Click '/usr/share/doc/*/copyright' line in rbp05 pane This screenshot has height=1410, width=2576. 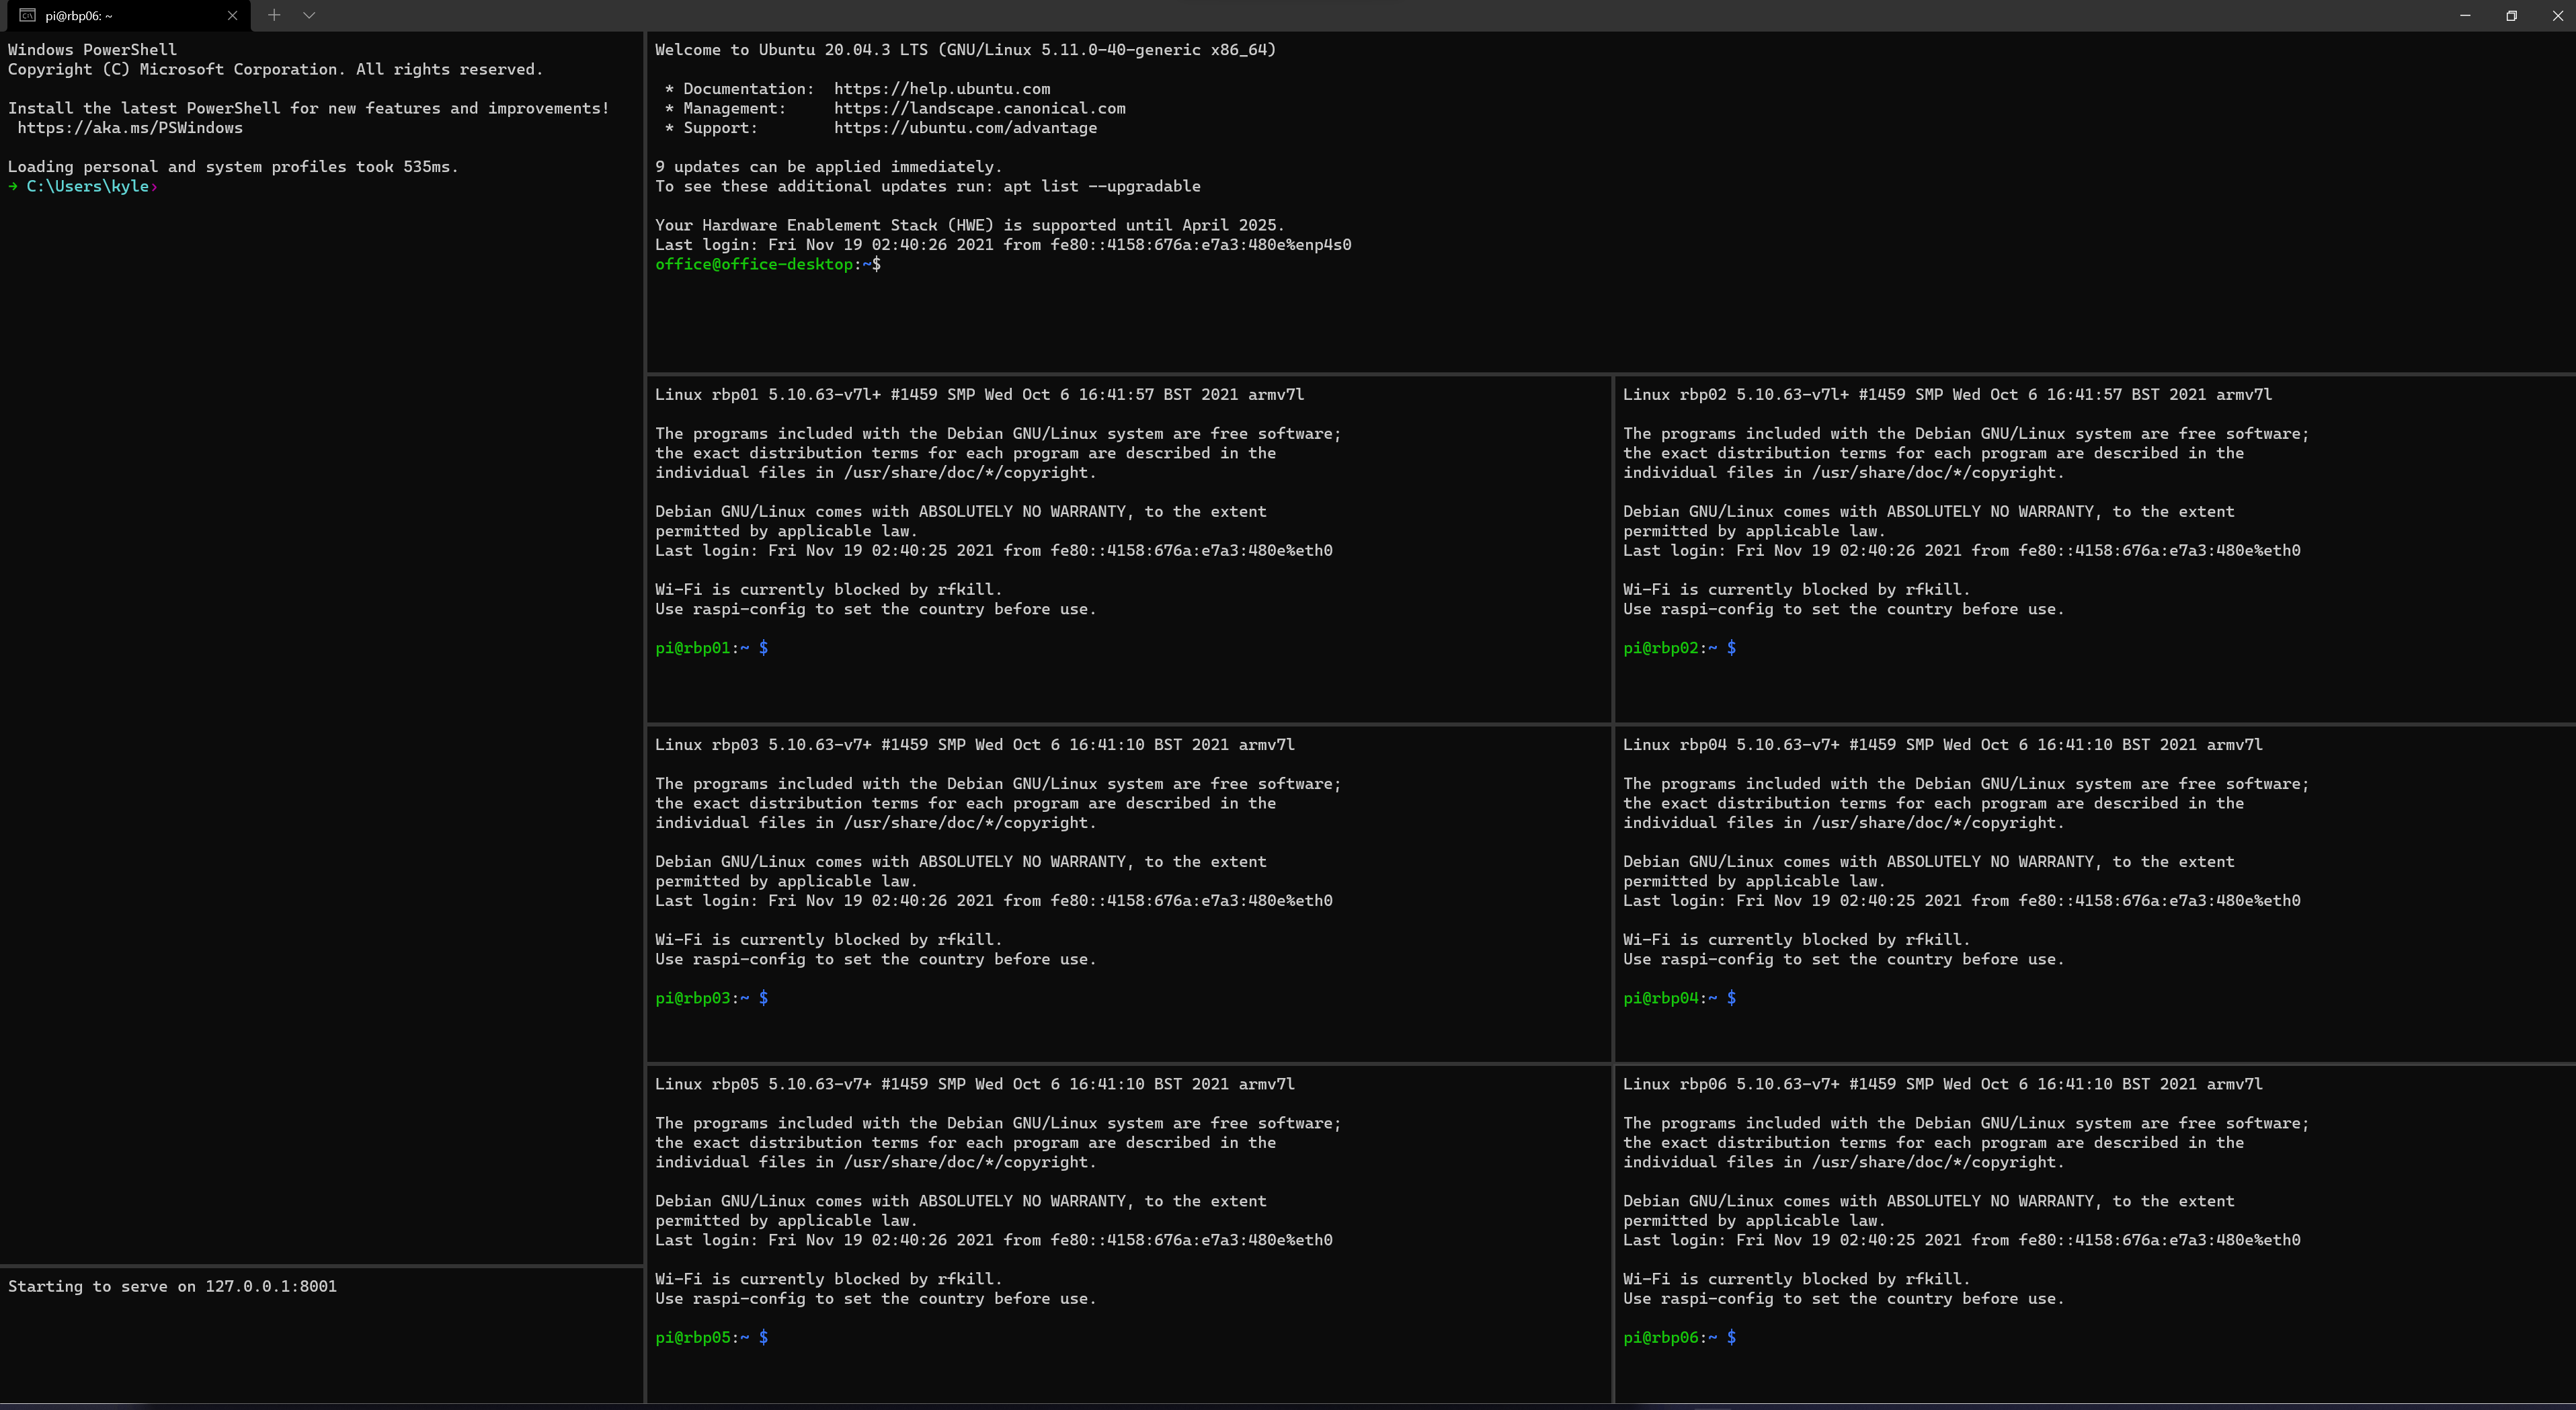(x=875, y=1162)
